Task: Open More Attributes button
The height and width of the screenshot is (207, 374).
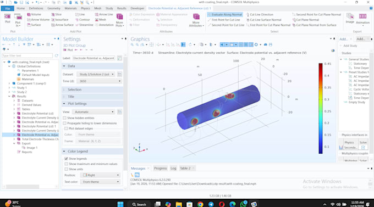Action: (196, 20)
